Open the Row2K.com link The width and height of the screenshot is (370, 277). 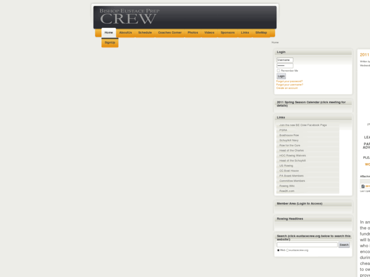point(287,191)
